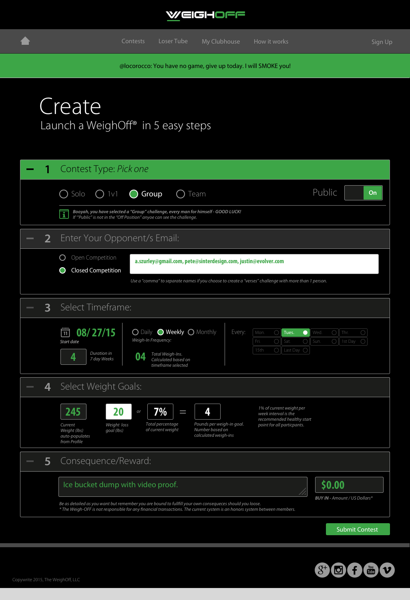410x600 pixels.
Task: Collapse step 3 Select Timeframe section
Action: pyautogui.click(x=30, y=308)
